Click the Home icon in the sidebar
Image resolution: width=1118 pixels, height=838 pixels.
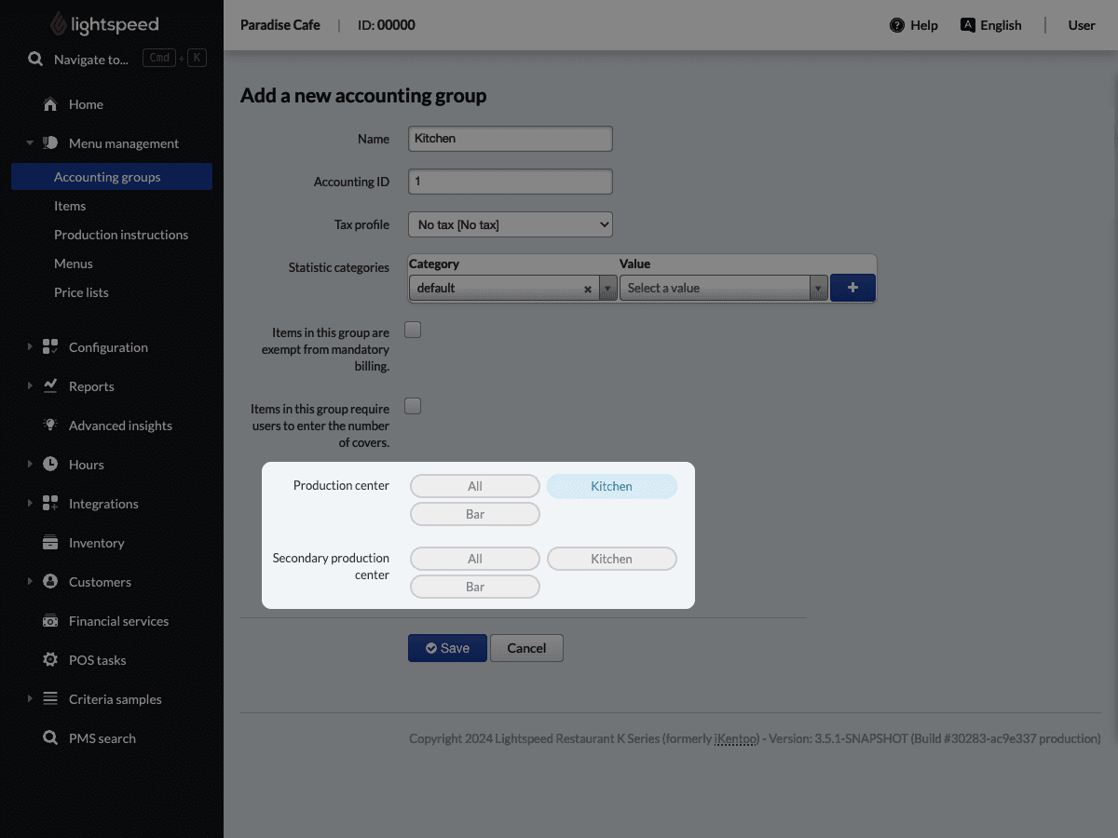click(49, 104)
